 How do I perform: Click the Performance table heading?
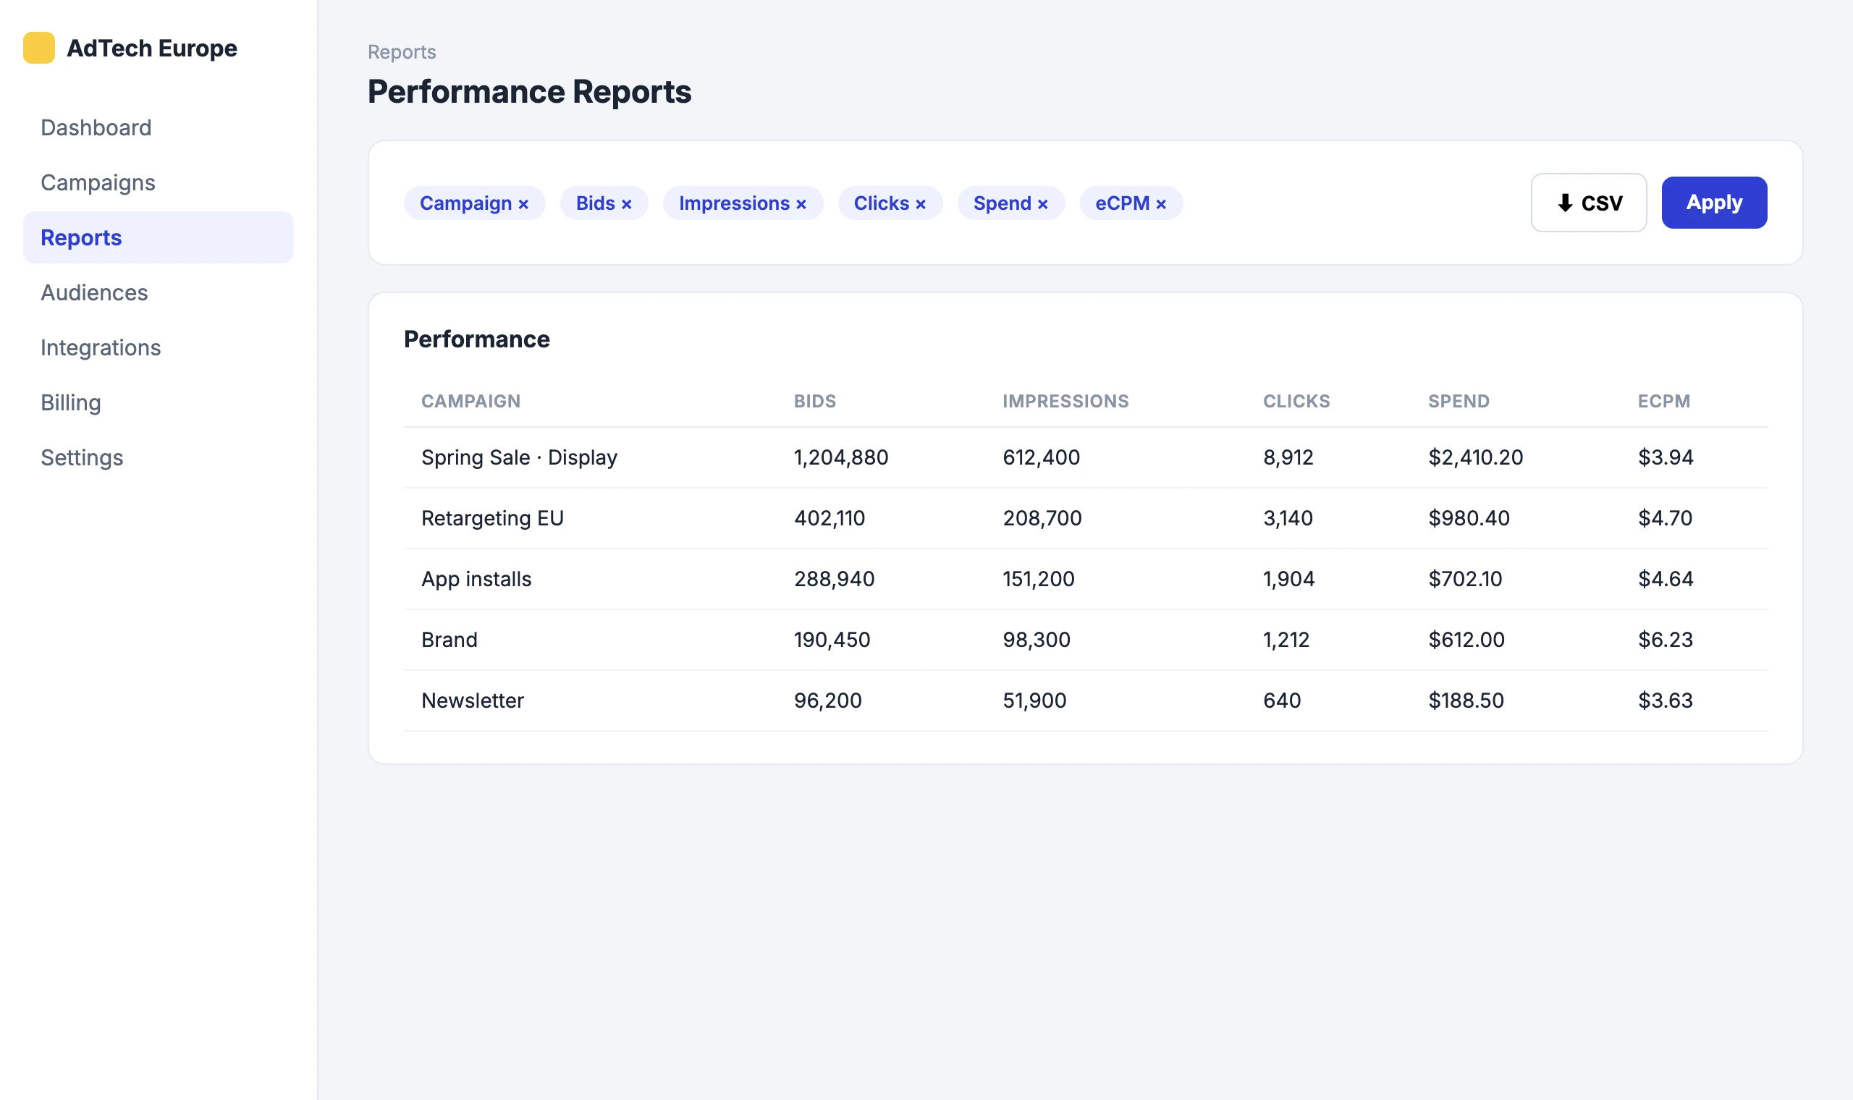(476, 339)
